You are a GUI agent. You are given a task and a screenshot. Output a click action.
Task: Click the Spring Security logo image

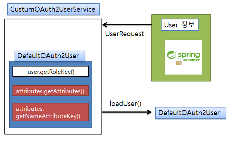point(184,57)
